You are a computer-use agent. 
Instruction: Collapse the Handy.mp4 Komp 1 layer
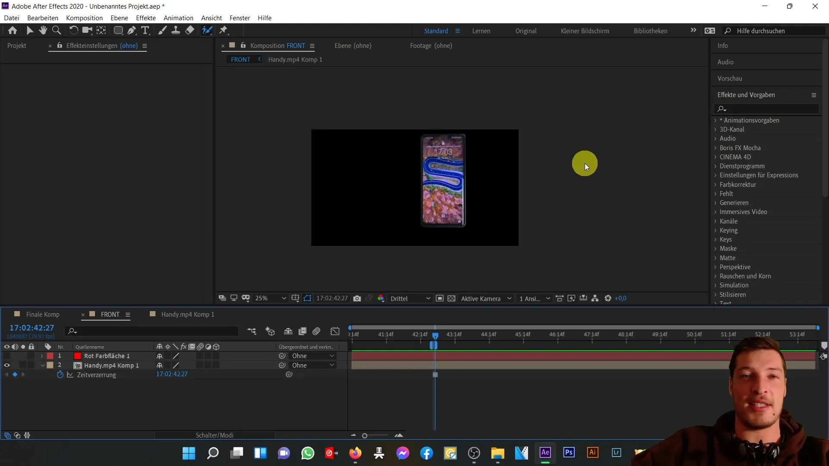(42, 365)
